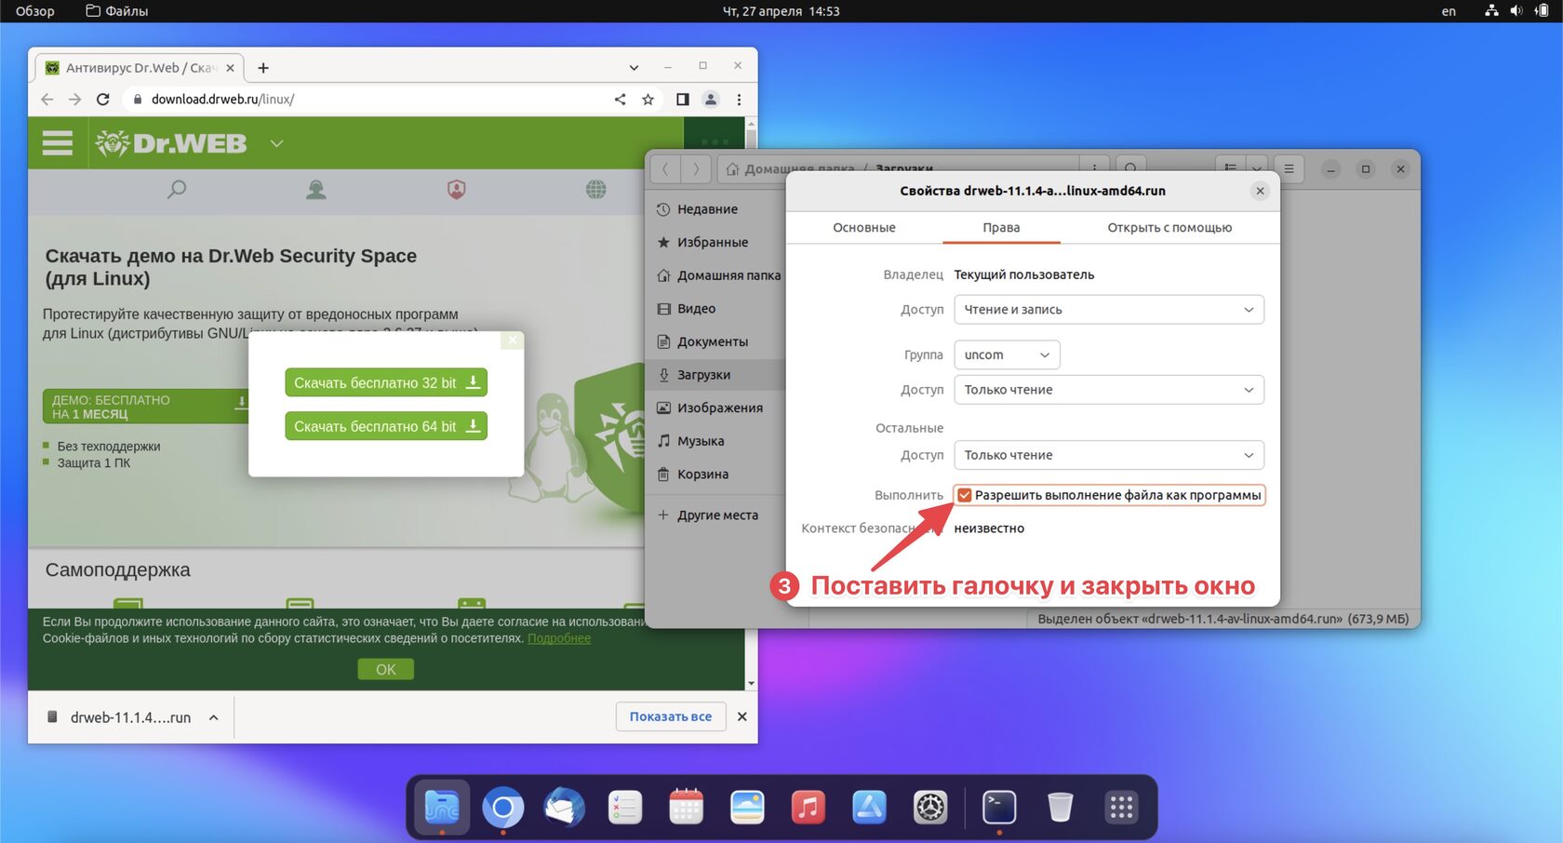
Task: Bookmark page with the star icon
Action: [648, 100]
